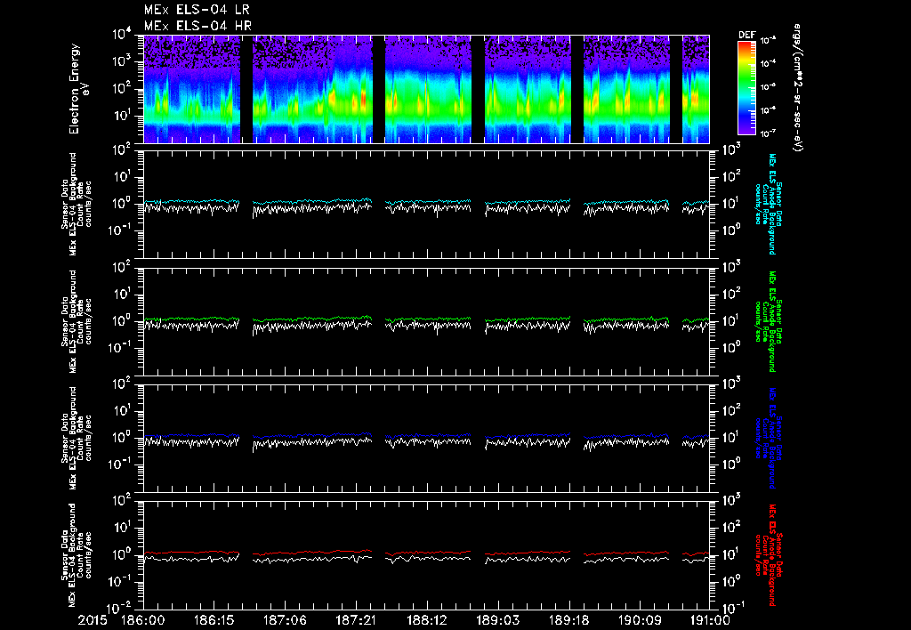Click the "MEx ELS-04 HR" title text

tap(198, 26)
